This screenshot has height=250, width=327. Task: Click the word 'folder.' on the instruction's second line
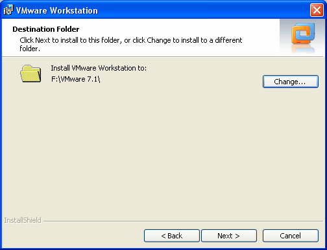coord(30,49)
